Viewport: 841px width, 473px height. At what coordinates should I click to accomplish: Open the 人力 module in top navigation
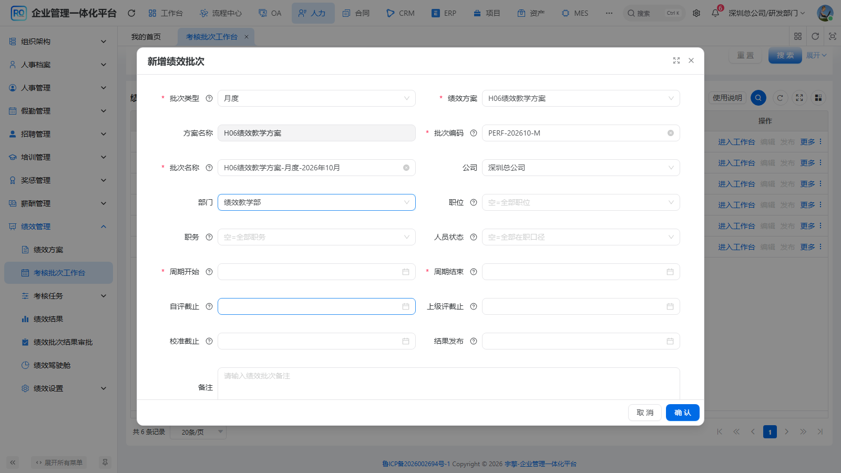coord(313,13)
